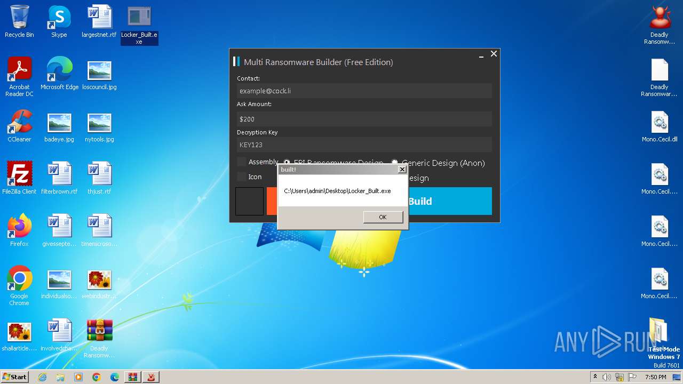The image size is (683, 384).
Task: Click the Contact email input field
Action: click(x=364, y=91)
